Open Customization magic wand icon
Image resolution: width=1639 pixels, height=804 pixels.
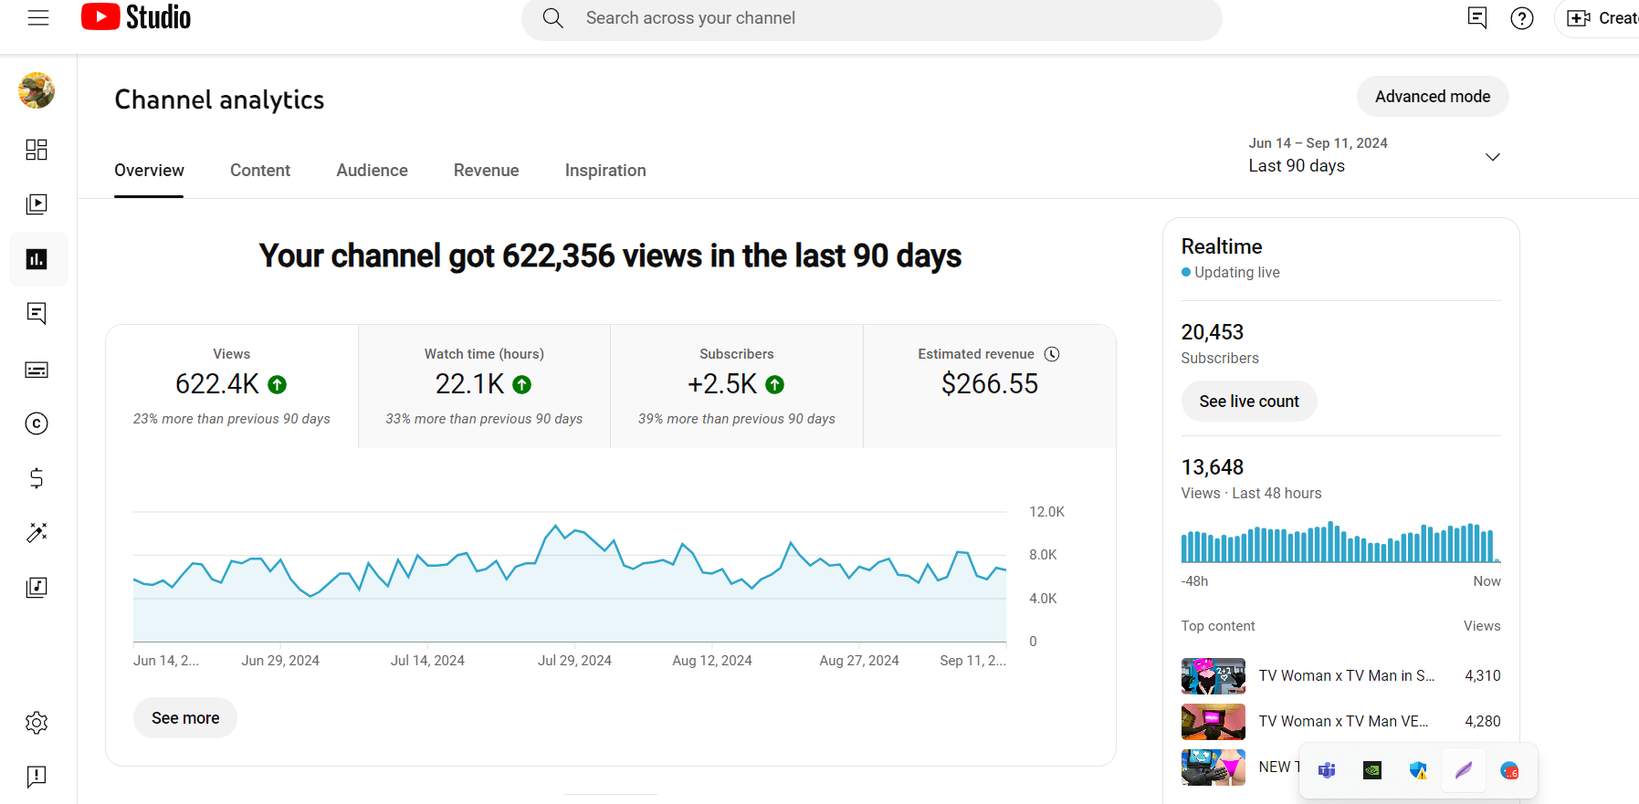pos(37,533)
